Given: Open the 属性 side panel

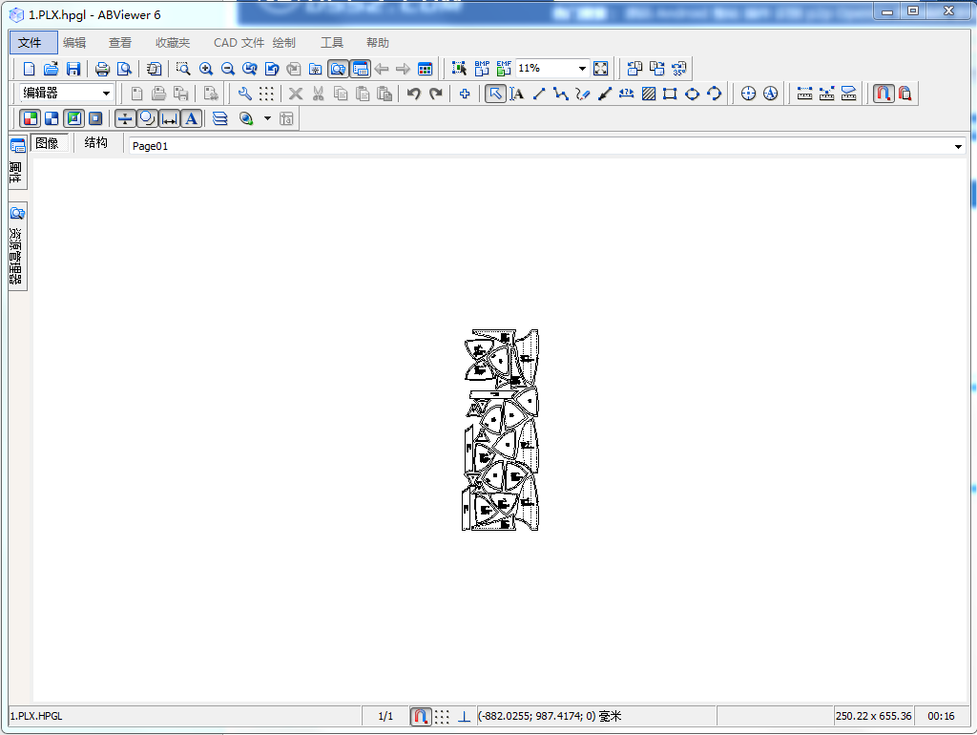Looking at the screenshot, I should pyautogui.click(x=17, y=162).
